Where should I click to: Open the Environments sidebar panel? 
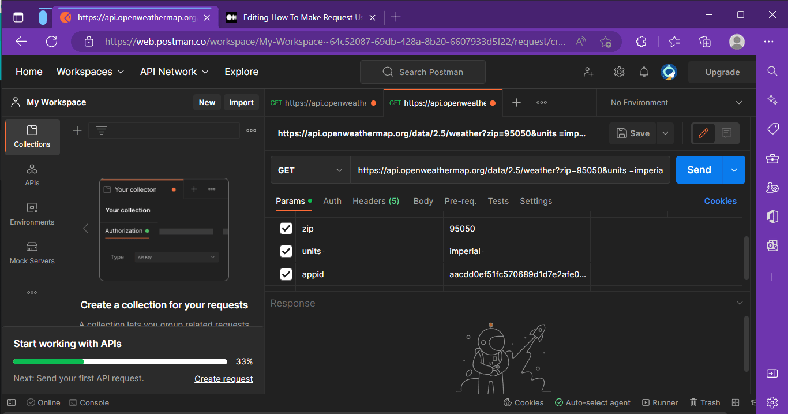[32, 214]
